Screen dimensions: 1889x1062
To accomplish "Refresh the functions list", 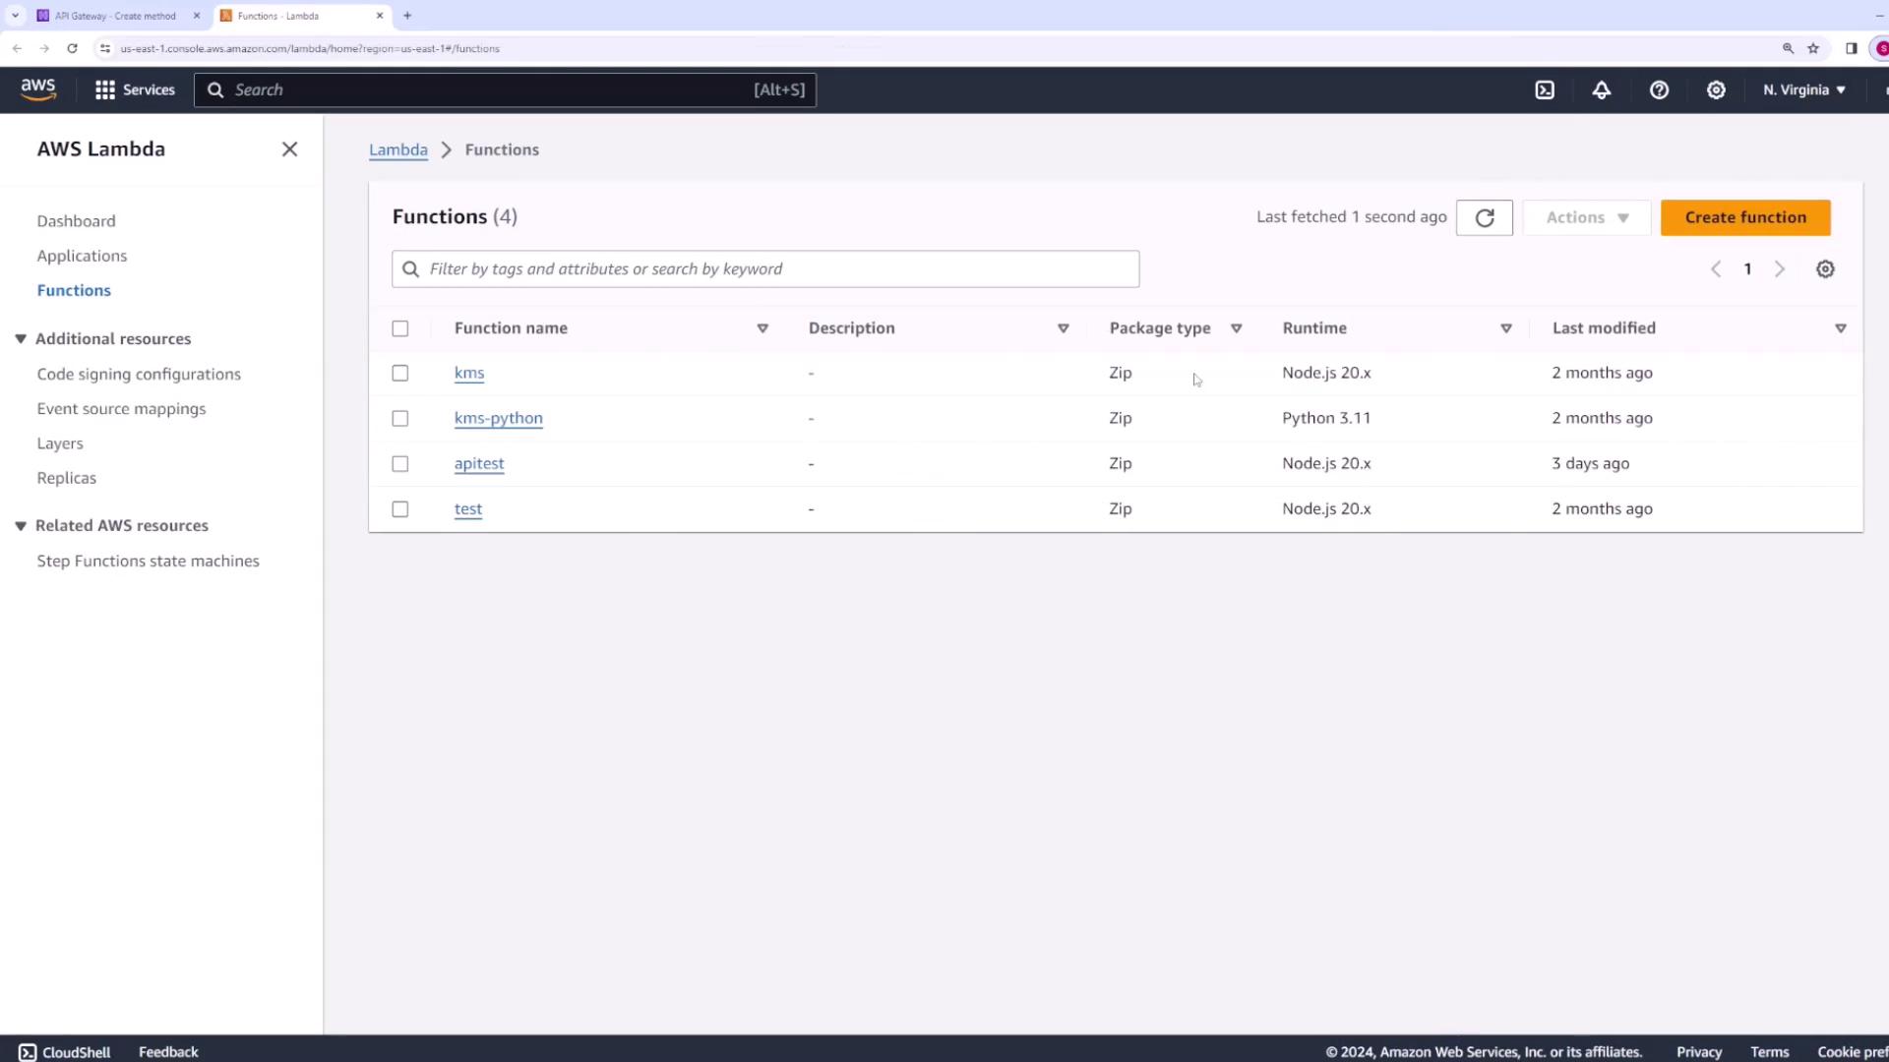I will tap(1484, 217).
